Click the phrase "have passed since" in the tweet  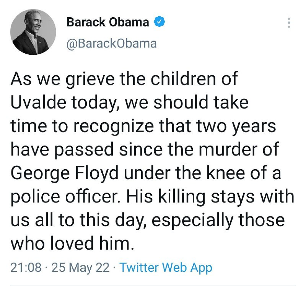[x=87, y=149]
